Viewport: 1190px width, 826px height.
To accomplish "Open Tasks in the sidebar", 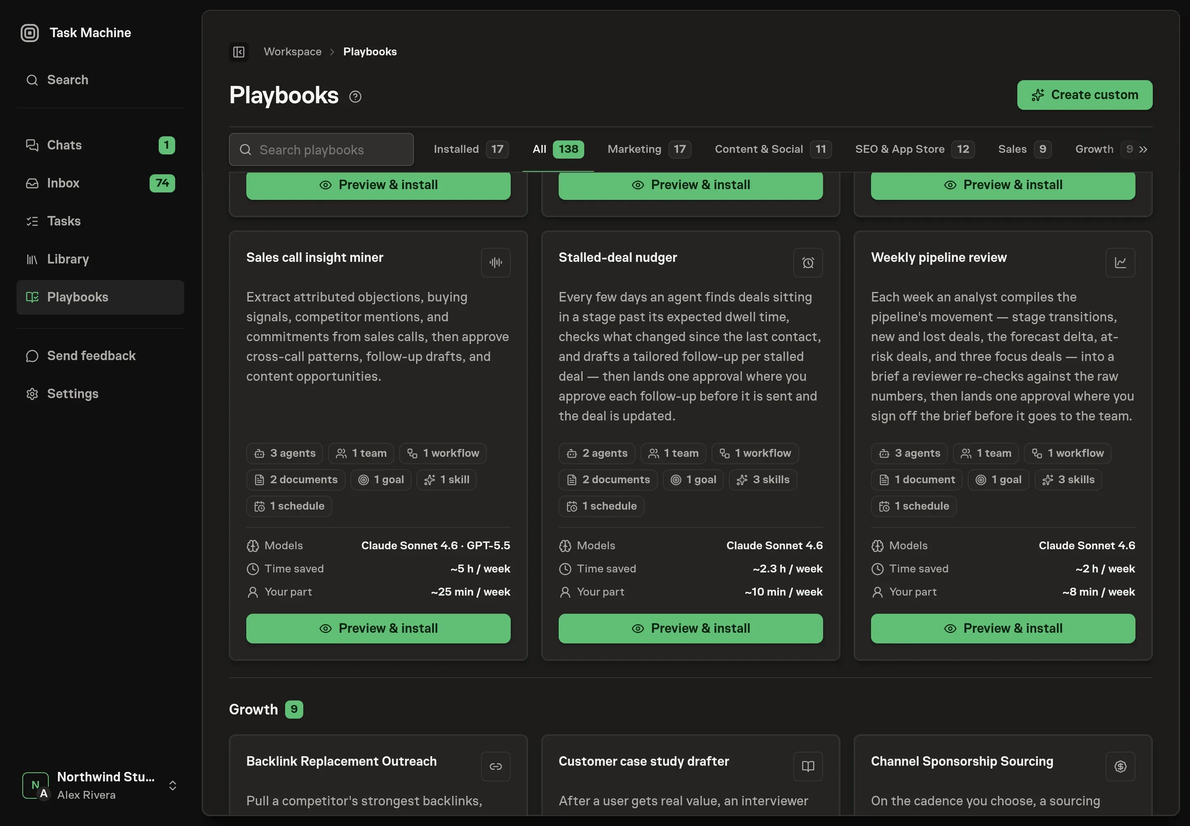I will click(x=100, y=221).
